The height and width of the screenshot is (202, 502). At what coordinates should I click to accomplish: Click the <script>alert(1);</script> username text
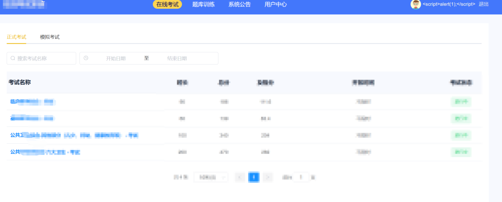(449, 5)
